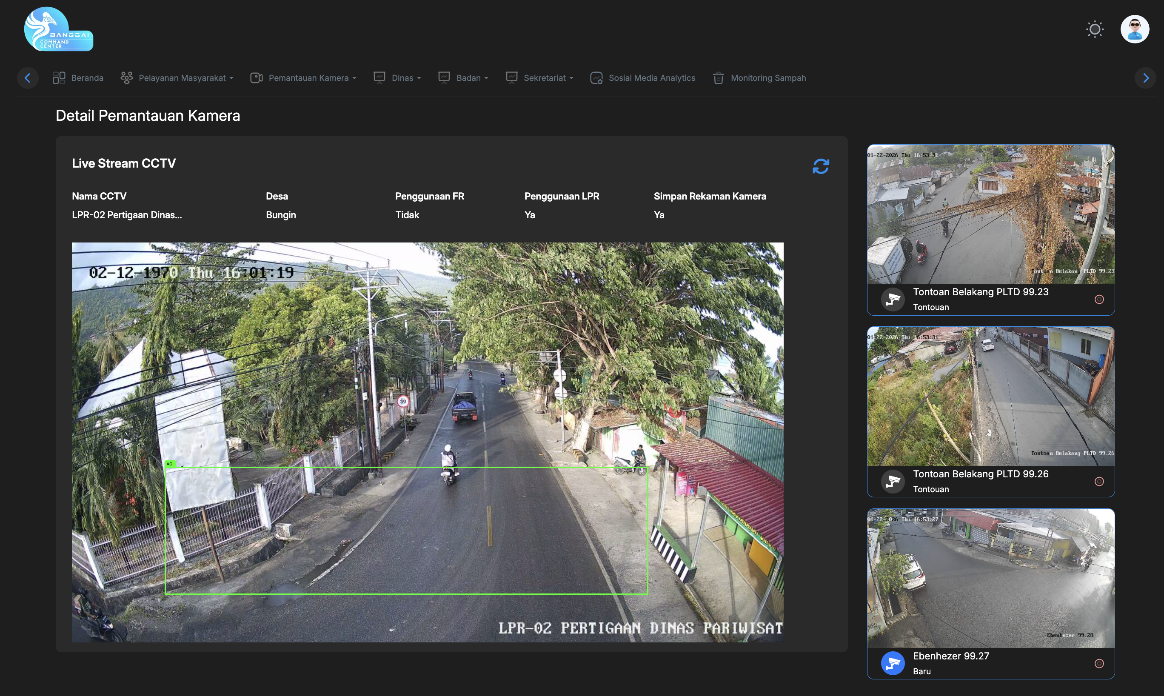Image resolution: width=1164 pixels, height=696 pixels.
Task: Click the Beranda dashboard grid icon
Action: pyautogui.click(x=59, y=78)
